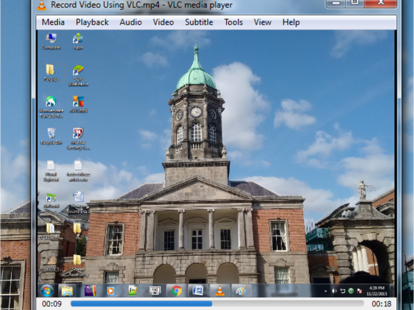The image size is (414, 310).
Task: Click the Recycle Bin icon in video
Action: click(51, 133)
